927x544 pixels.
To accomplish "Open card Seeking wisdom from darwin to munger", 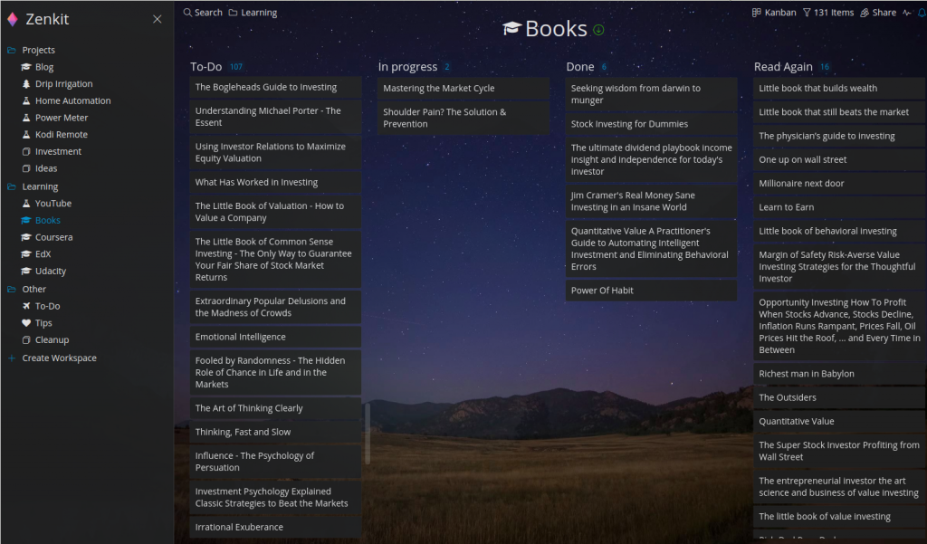I will point(652,95).
